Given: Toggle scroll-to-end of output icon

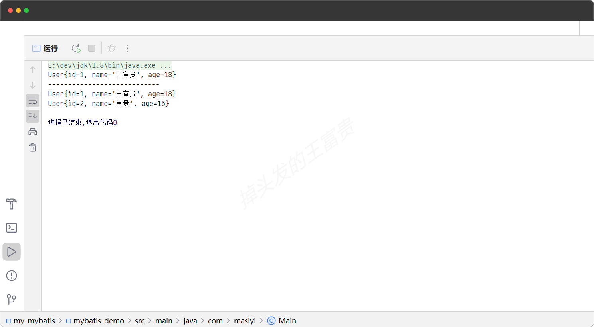Looking at the screenshot, I should pyautogui.click(x=33, y=116).
